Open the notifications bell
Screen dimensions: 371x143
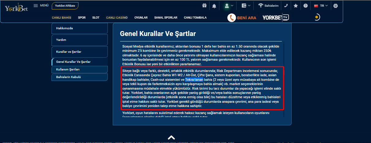[214, 5]
